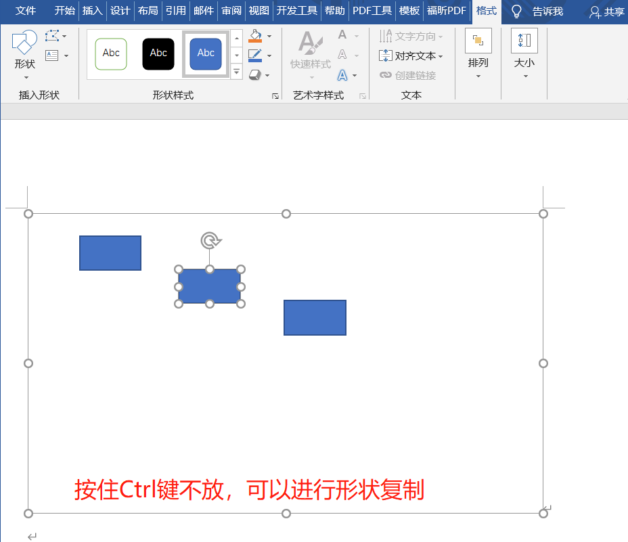Open the 文件 tab
The height and width of the screenshot is (542, 628).
(26, 10)
